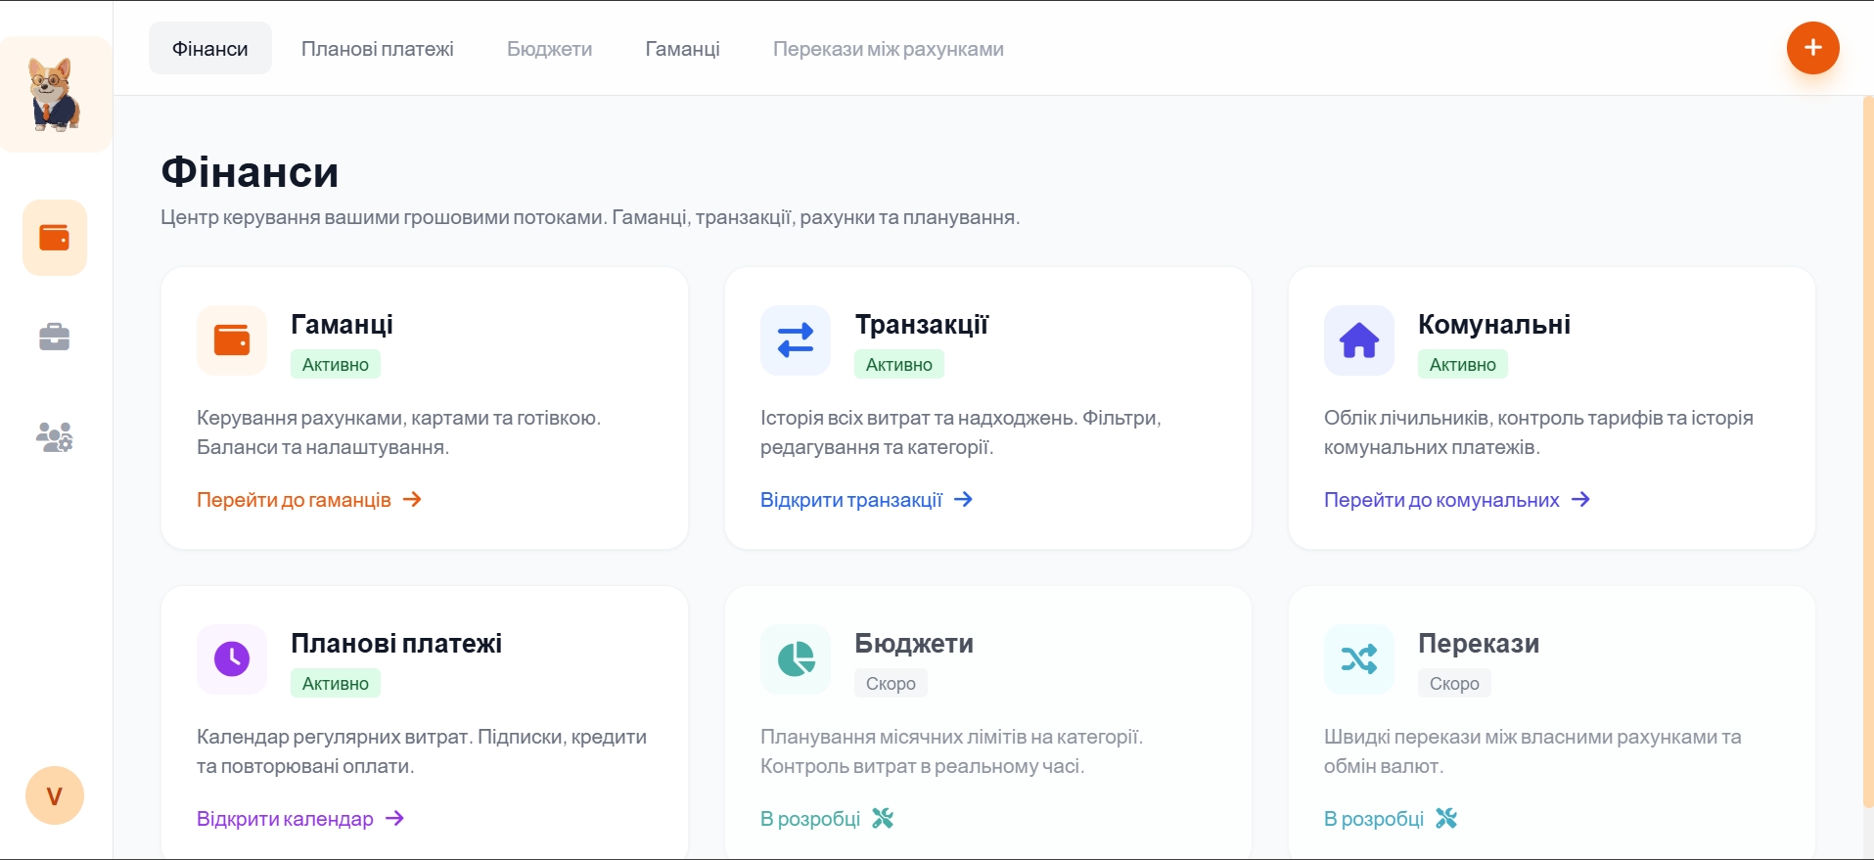The width and height of the screenshot is (1874, 860).
Task: Open the wallet section in sidebar
Action: tap(55, 238)
